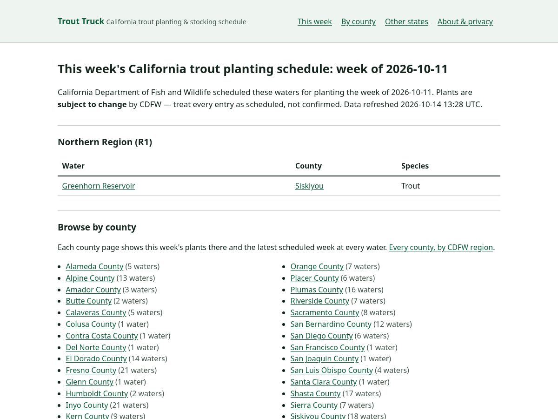
Task: Open San Luis Obispo County link
Action: coord(332,370)
